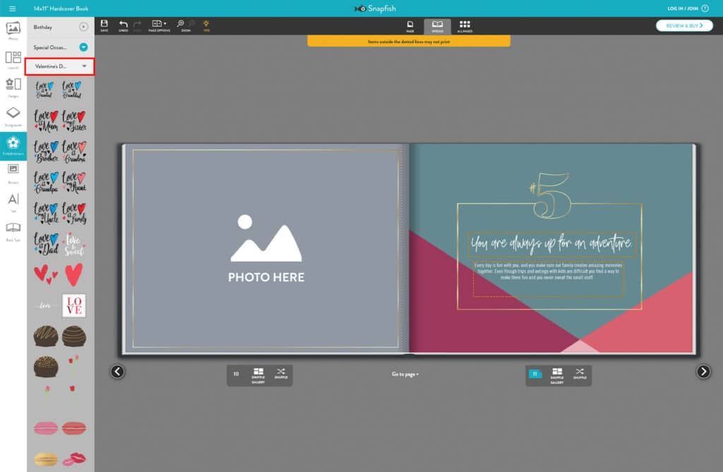Shuffle the gallery for page 10
Screen dimensions: 723x472
[258, 375]
